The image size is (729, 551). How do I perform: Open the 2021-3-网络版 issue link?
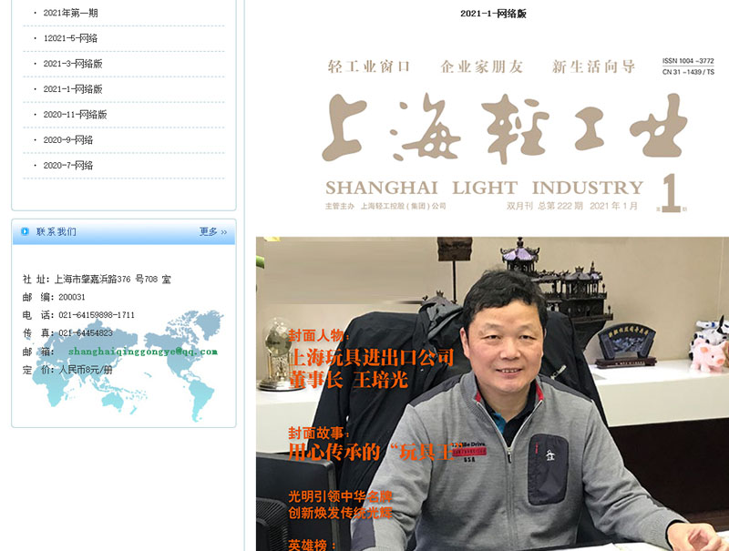[x=73, y=64]
